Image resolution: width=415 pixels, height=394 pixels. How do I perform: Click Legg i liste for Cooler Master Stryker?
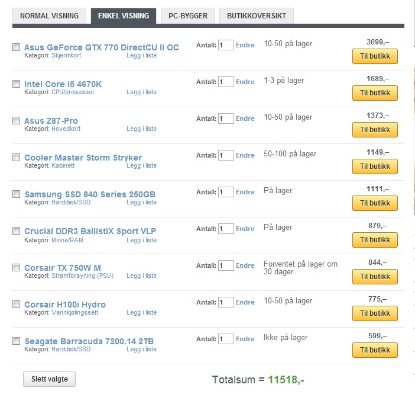tap(142, 165)
